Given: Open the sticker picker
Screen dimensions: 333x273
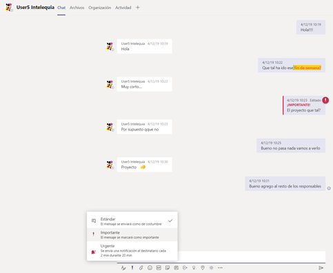Looking at the screenshot, I should [168, 267].
